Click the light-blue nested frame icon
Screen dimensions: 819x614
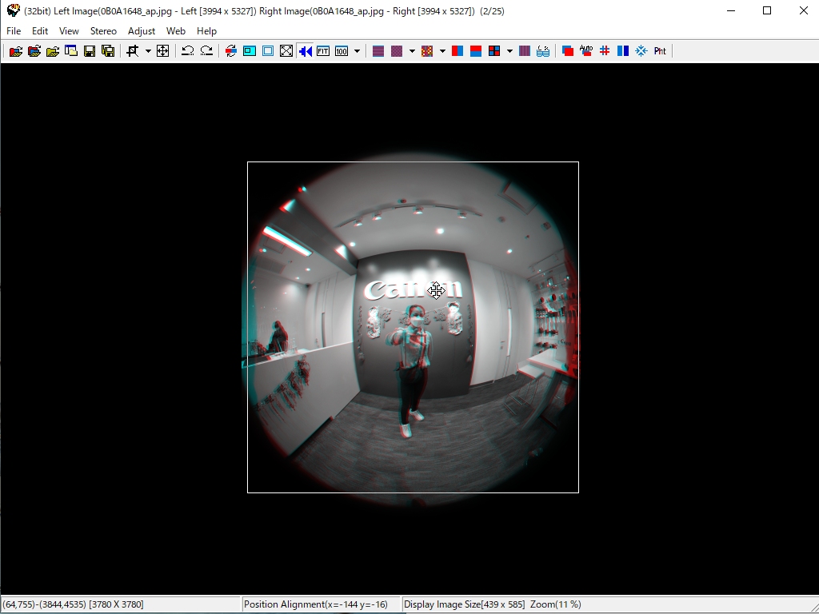268,50
